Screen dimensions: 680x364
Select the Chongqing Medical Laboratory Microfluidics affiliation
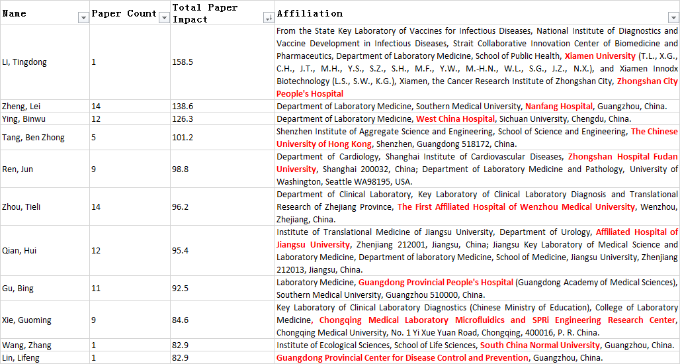point(477,320)
